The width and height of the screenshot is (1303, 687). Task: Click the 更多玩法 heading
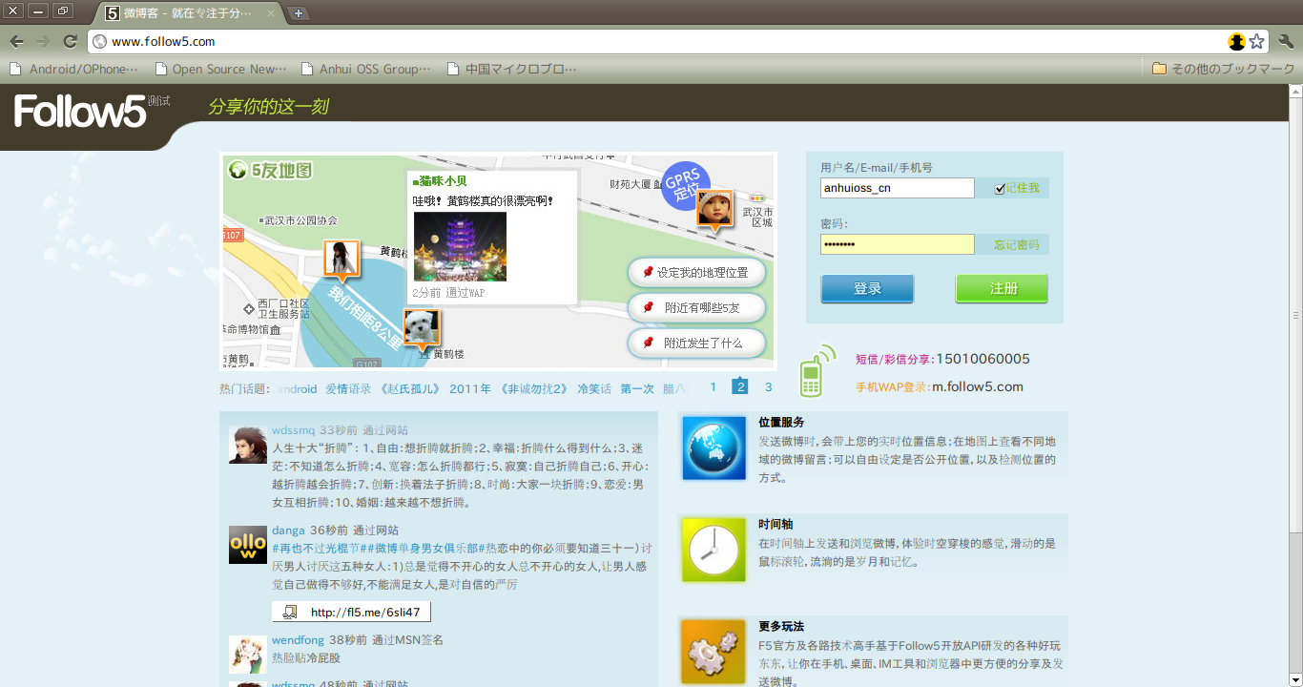click(781, 626)
